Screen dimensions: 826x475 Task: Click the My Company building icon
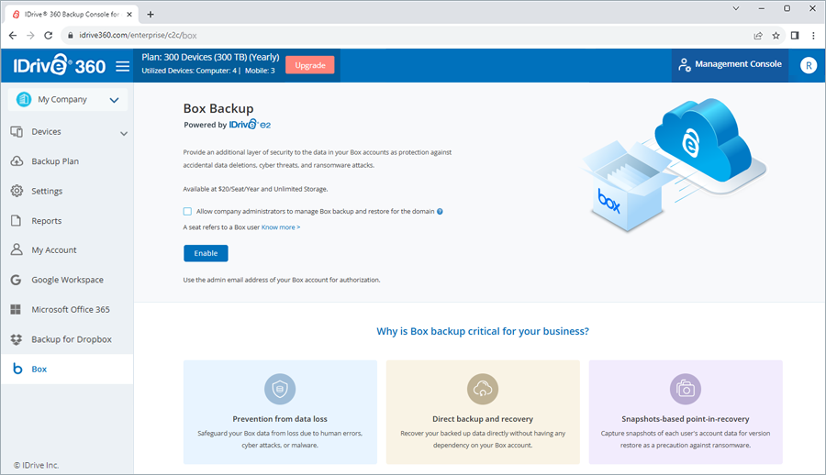[x=24, y=99]
